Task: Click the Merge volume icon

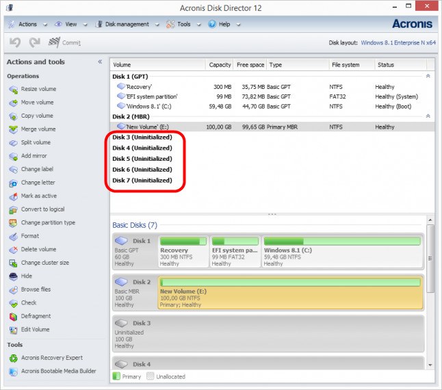Action: point(13,129)
